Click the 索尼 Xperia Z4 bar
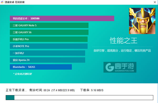This screenshot has height=103, width=158. 47,60
